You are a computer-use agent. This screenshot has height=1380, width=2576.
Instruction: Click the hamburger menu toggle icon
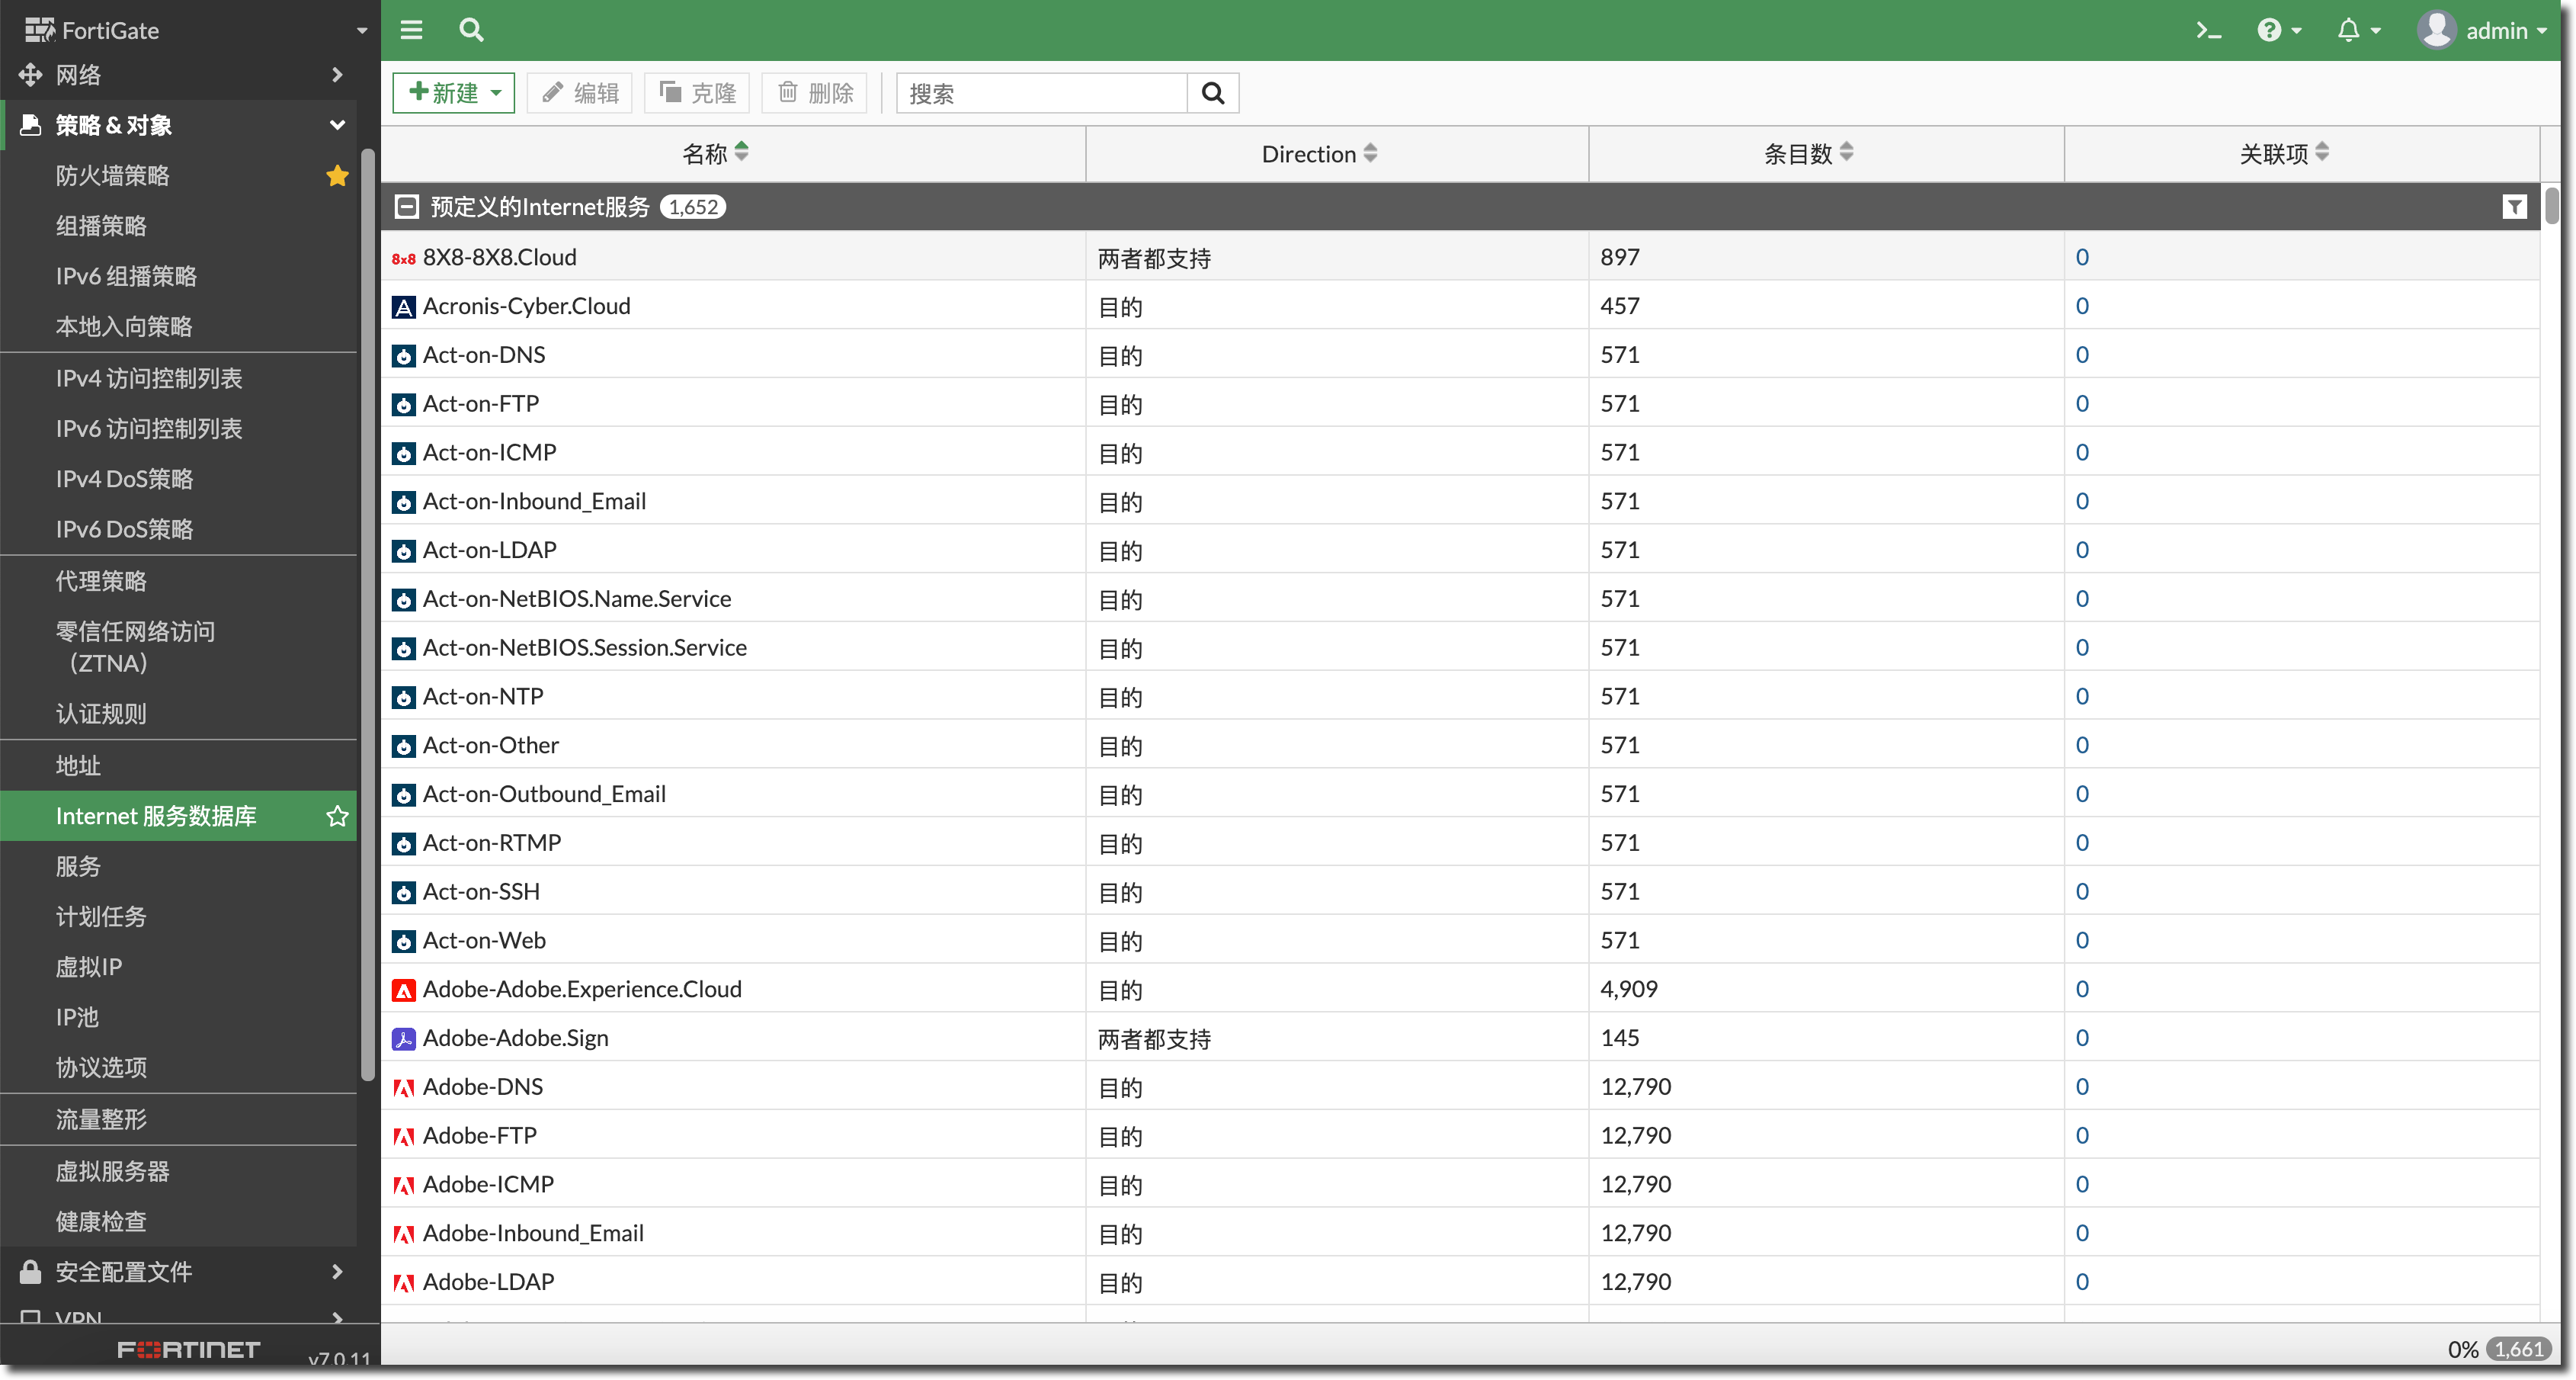[411, 30]
